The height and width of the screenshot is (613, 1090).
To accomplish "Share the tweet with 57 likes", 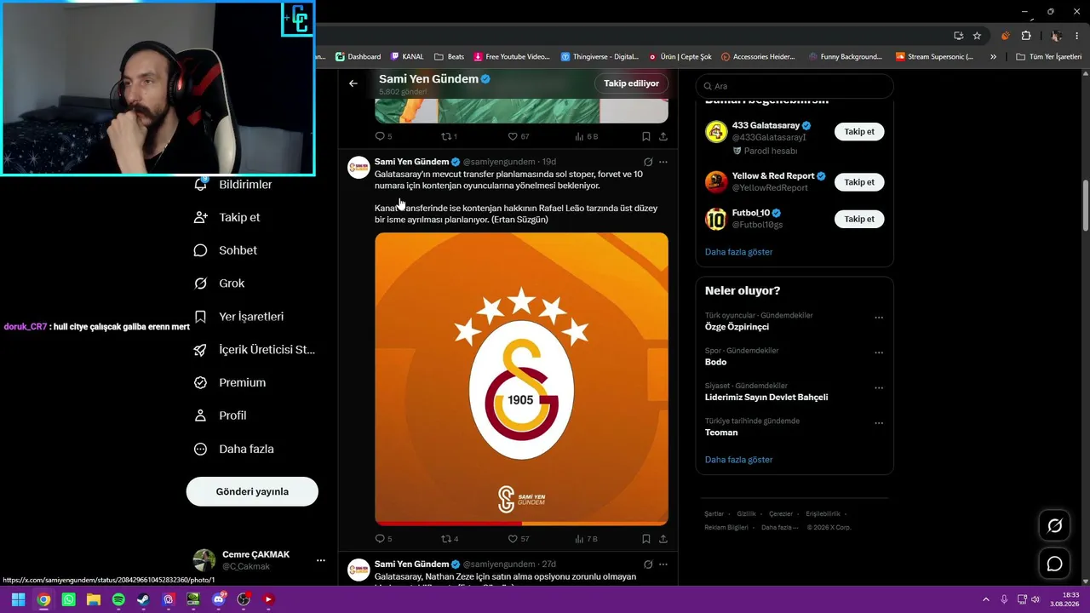I will coord(663,539).
